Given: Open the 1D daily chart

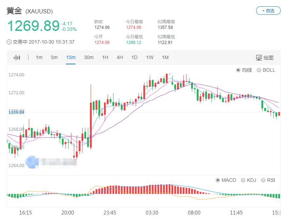Looking at the screenshot, I should click(x=134, y=57).
